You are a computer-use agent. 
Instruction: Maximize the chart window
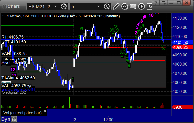pyautogui.click(x=179, y=3)
